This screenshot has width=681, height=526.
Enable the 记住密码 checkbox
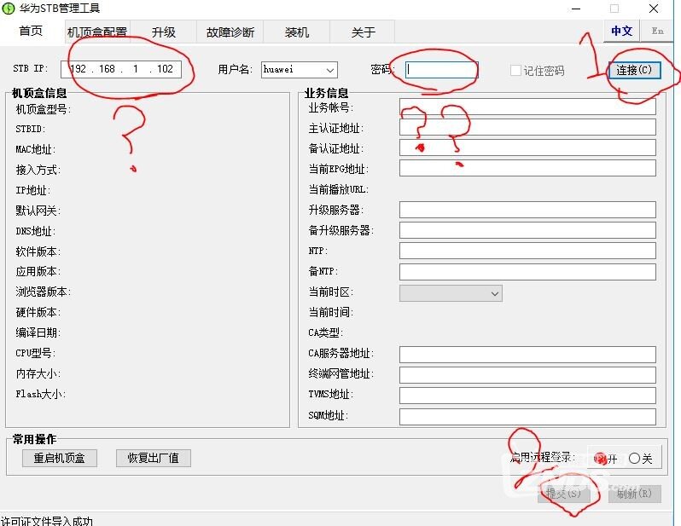point(515,71)
